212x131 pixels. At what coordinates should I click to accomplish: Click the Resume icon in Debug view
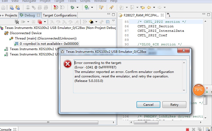pyautogui.click(x=23, y=22)
